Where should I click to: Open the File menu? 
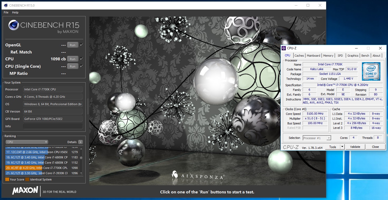pyautogui.click(x=6, y=12)
